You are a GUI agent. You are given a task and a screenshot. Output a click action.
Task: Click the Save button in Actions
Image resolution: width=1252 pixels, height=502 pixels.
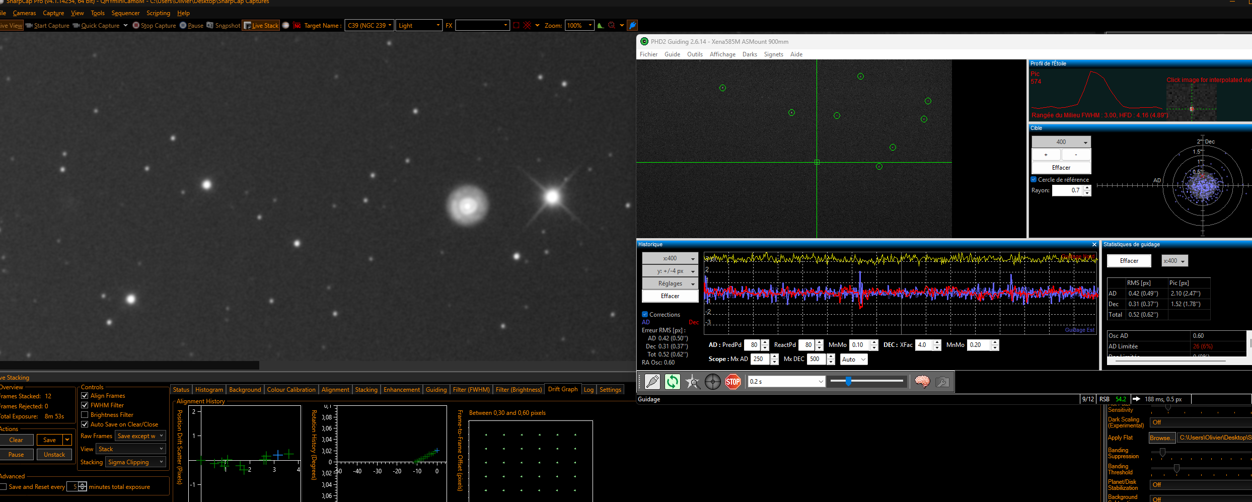click(x=49, y=440)
